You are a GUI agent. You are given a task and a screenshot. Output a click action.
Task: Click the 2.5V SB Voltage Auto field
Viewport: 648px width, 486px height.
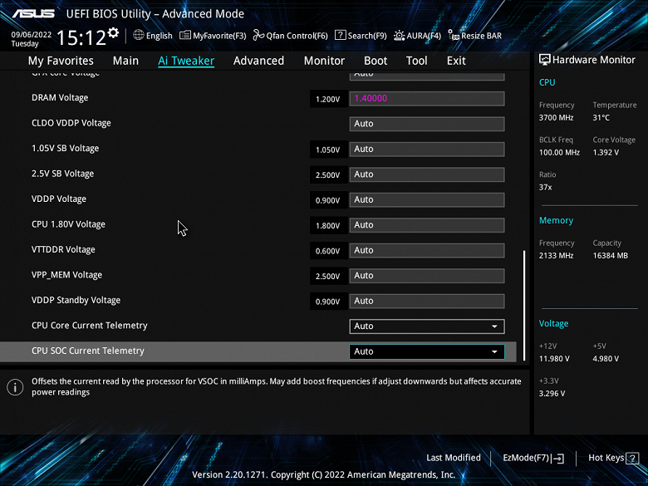427,174
